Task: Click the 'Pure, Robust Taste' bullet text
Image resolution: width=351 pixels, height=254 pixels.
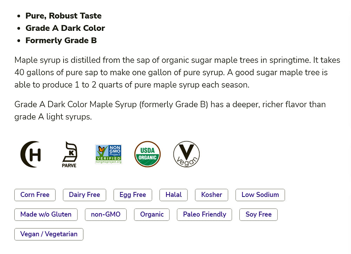Action: tap(64, 16)
